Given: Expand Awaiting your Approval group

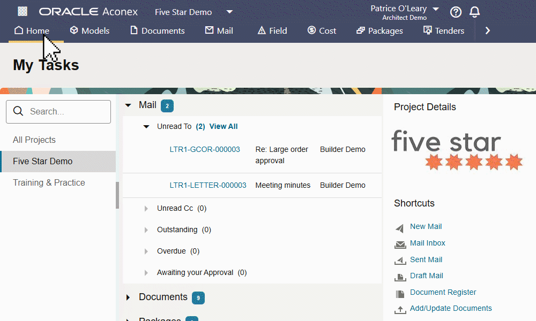Looking at the screenshot, I should 146,273.
